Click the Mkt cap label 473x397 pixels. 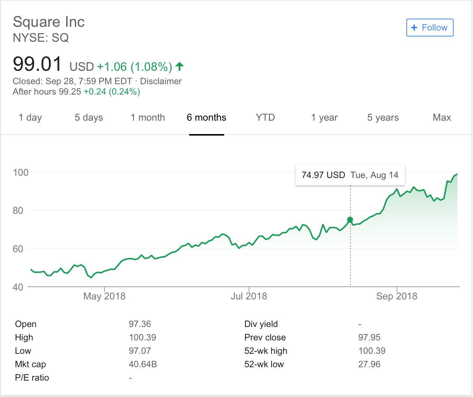click(31, 364)
